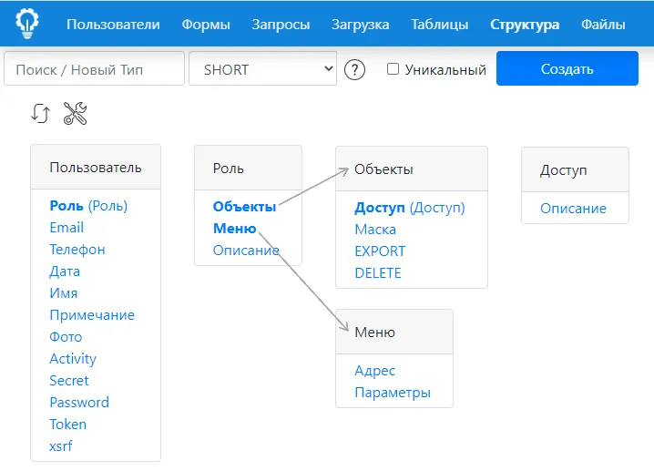Open the SHORT type dropdown
Viewport: 654px width, 471px height.
point(262,69)
